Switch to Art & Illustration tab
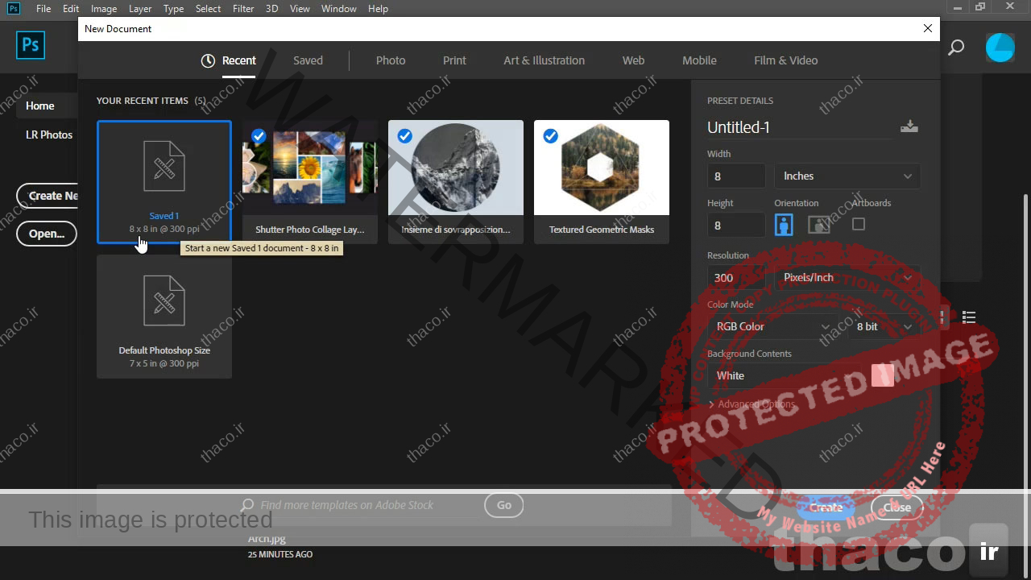The height and width of the screenshot is (580, 1031). [544, 60]
